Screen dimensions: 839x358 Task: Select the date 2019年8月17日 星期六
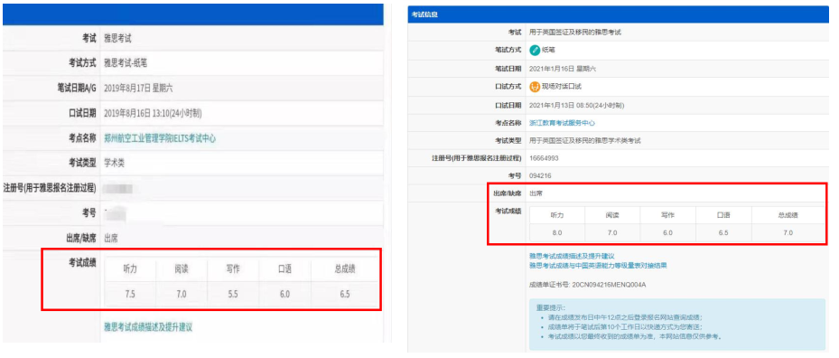pos(138,88)
